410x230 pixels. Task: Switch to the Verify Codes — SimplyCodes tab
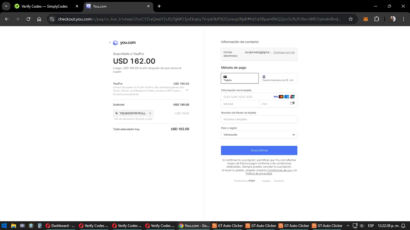(x=45, y=6)
